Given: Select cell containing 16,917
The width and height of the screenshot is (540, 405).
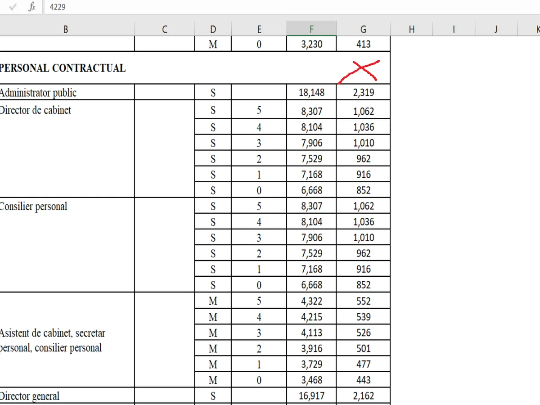Looking at the screenshot, I should click(311, 396).
